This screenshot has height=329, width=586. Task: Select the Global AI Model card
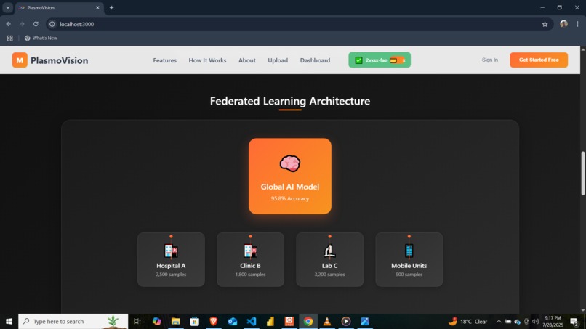click(x=290, y=176)
